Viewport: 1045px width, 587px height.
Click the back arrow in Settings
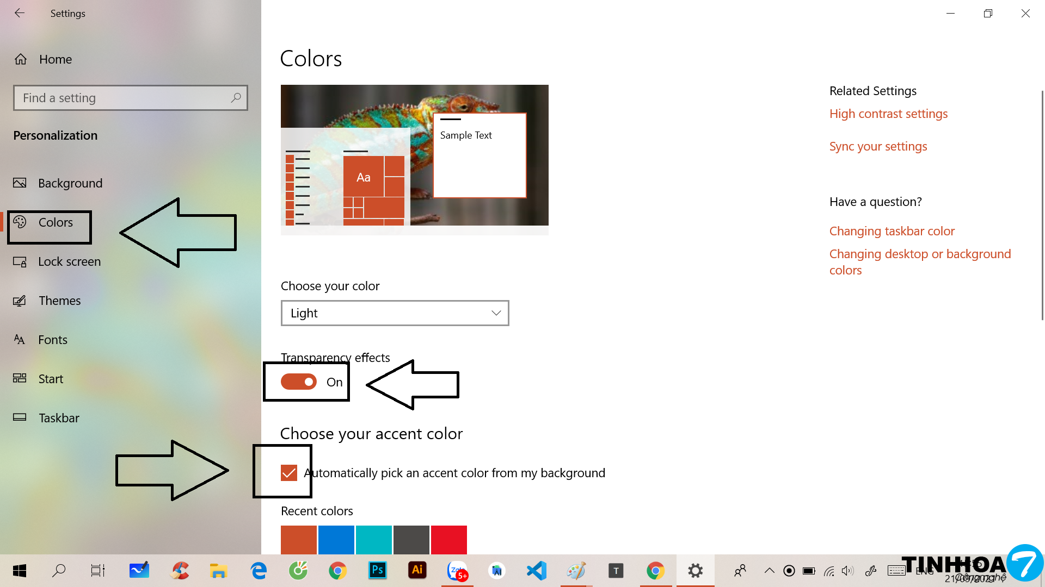pyautogui.click(x=20, y=13)
